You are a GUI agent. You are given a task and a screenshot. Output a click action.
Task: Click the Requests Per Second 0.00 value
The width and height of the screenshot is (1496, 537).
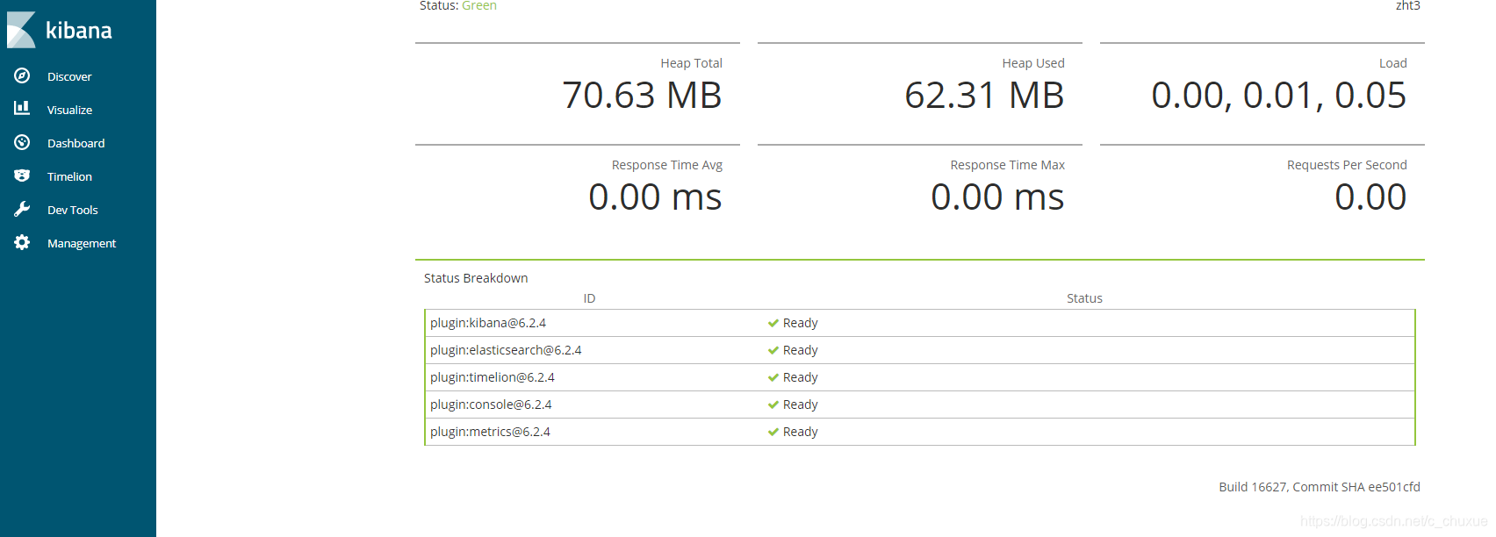point(1370,197)
